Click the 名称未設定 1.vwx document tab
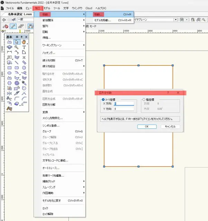This screenshot has width=208, height=221. point(20,14)
